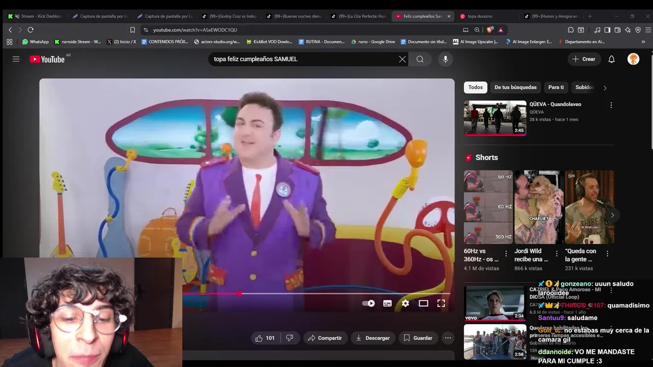
Task: Toggle subtitles captions button
Action: [387, 303]
